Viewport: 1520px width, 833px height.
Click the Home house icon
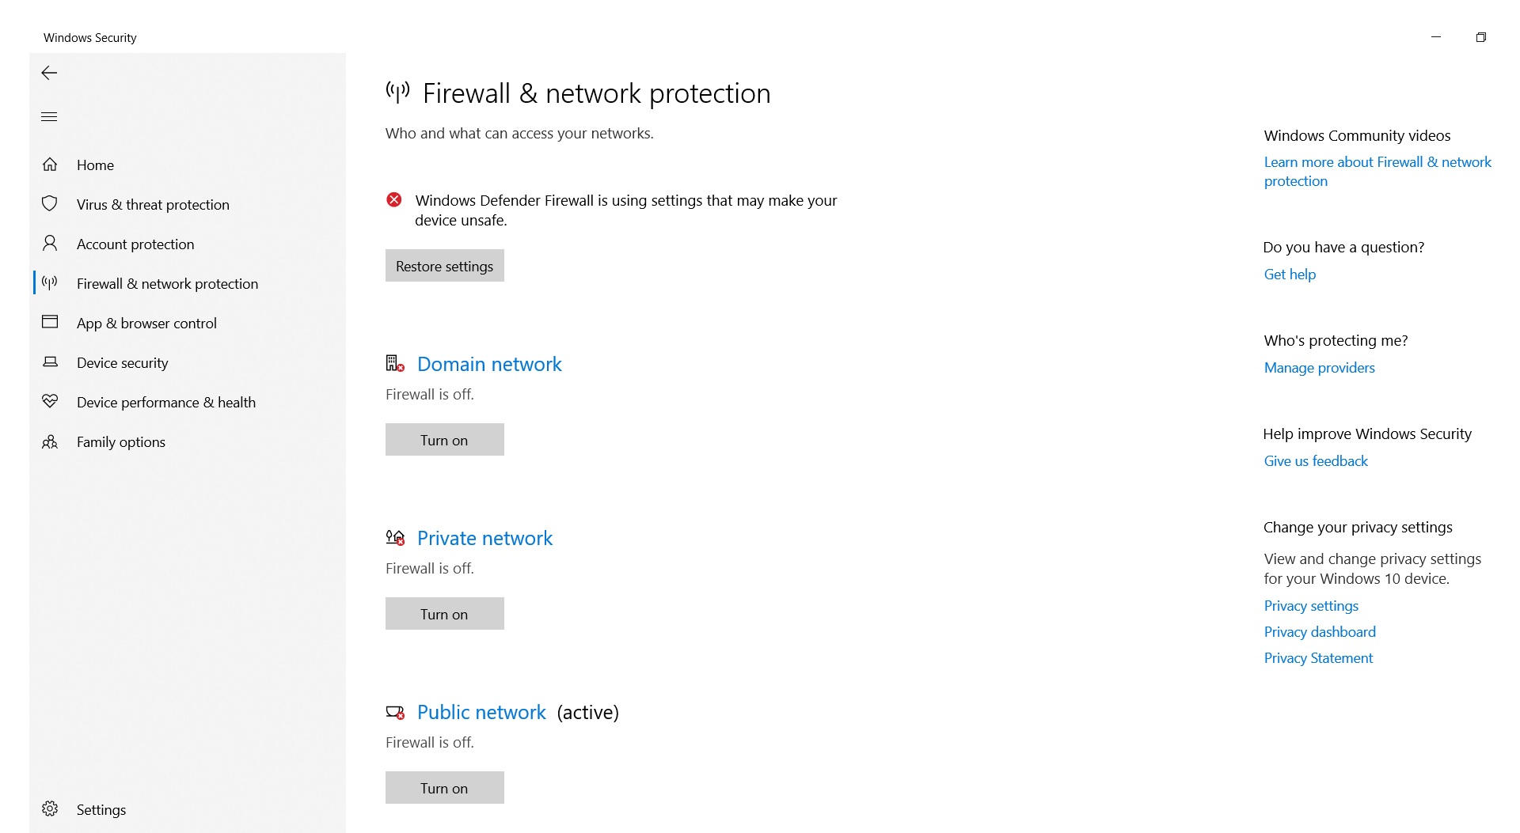tap(50, 165)
